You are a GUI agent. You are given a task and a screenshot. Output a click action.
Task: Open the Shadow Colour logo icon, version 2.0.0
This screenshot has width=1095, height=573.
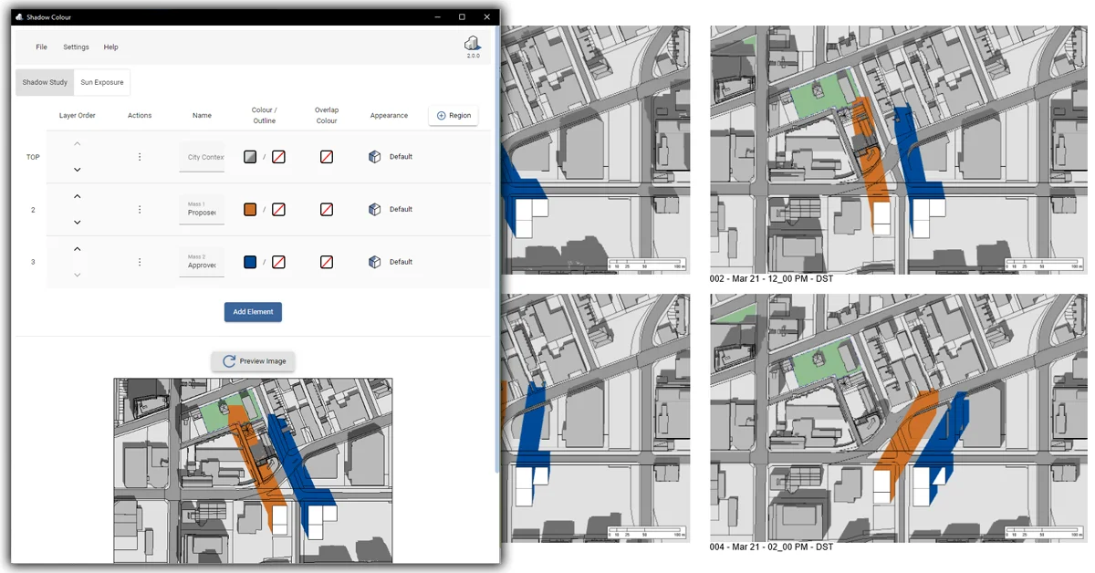pos(473,43)
